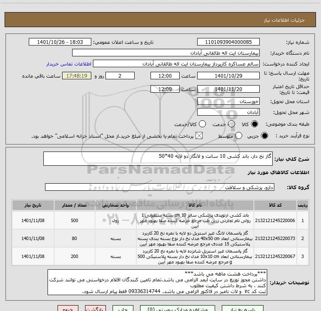Screen dimensions: 321x311
Task: Click the province field خوزستان
Action: click(x=228, y=101)
